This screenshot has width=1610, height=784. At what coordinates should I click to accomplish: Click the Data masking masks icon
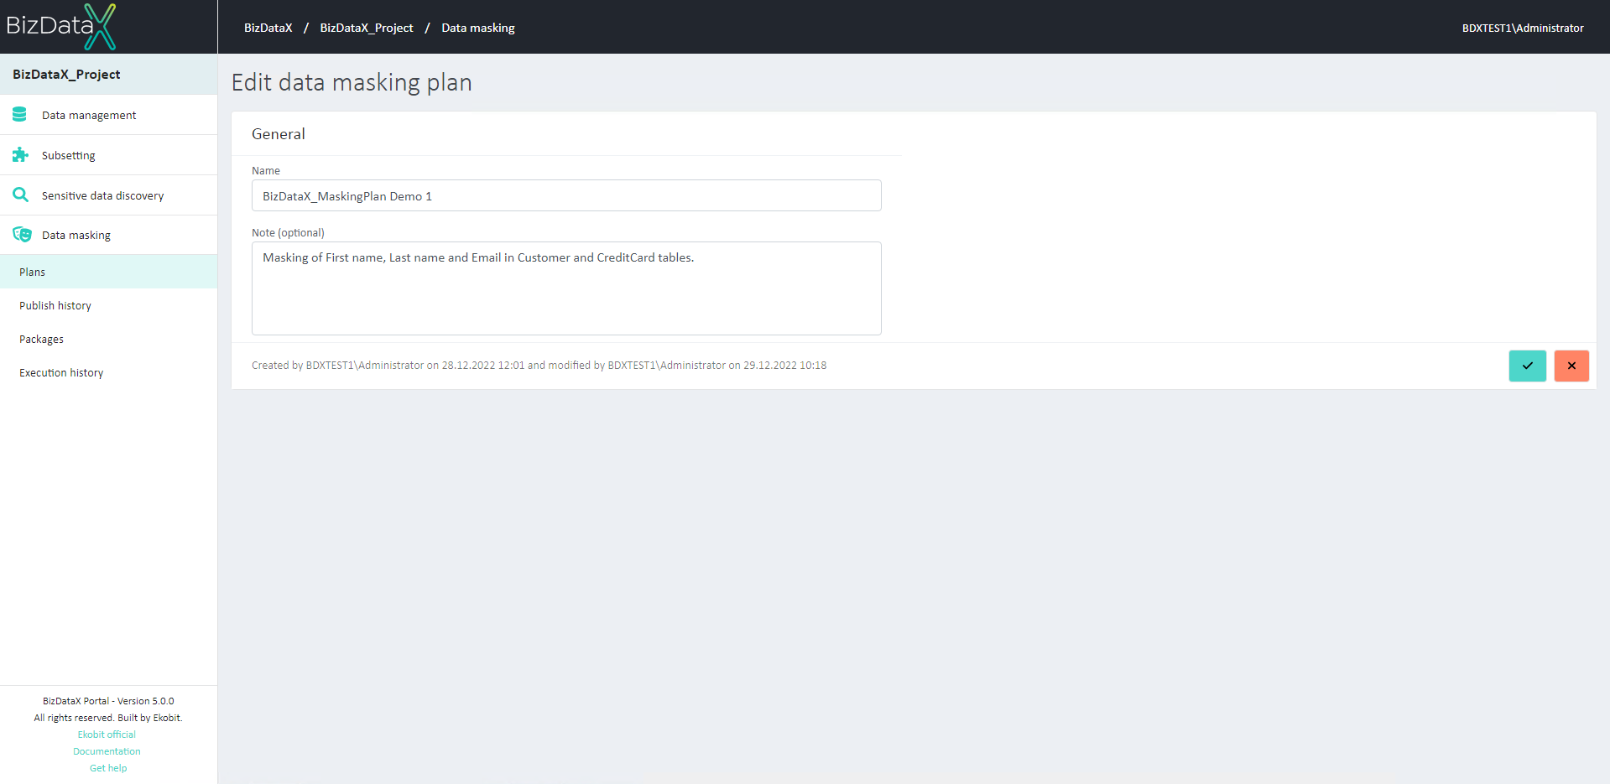pos(22,235)
